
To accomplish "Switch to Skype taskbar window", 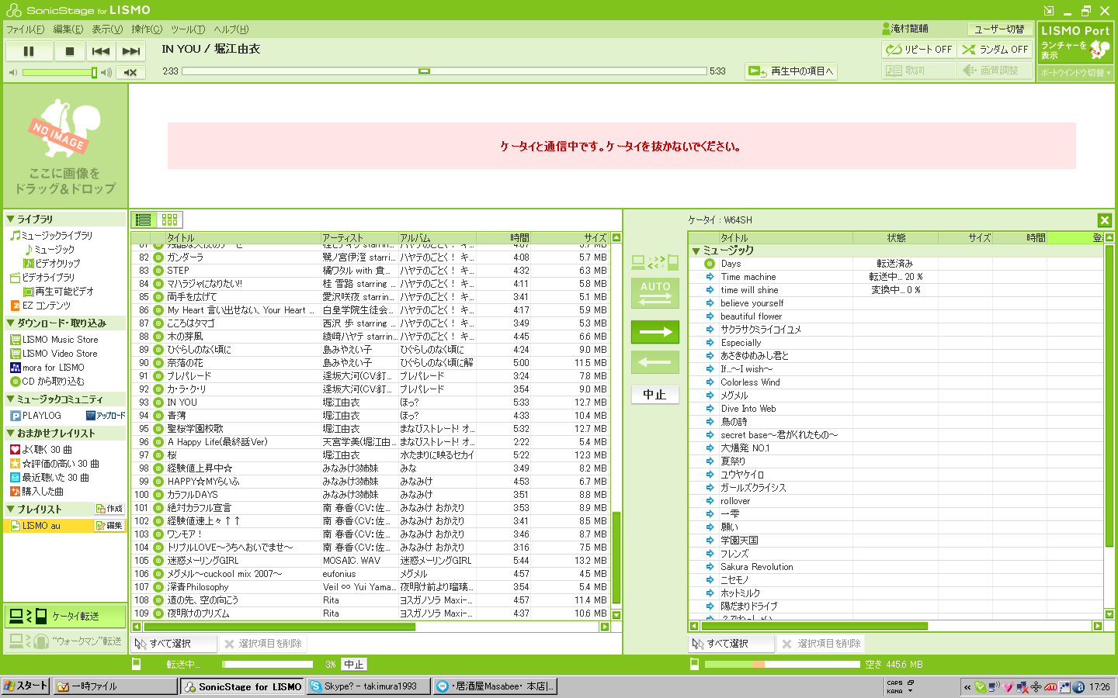I will [x=369, y=686].
